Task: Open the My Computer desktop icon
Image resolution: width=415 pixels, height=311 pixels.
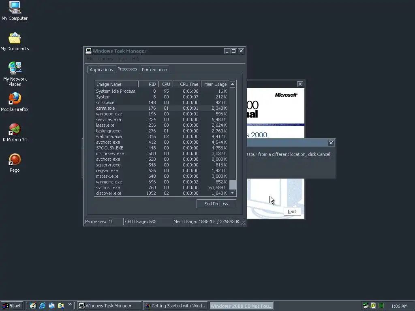Action: pyautogui.click(x=15, y=11)
